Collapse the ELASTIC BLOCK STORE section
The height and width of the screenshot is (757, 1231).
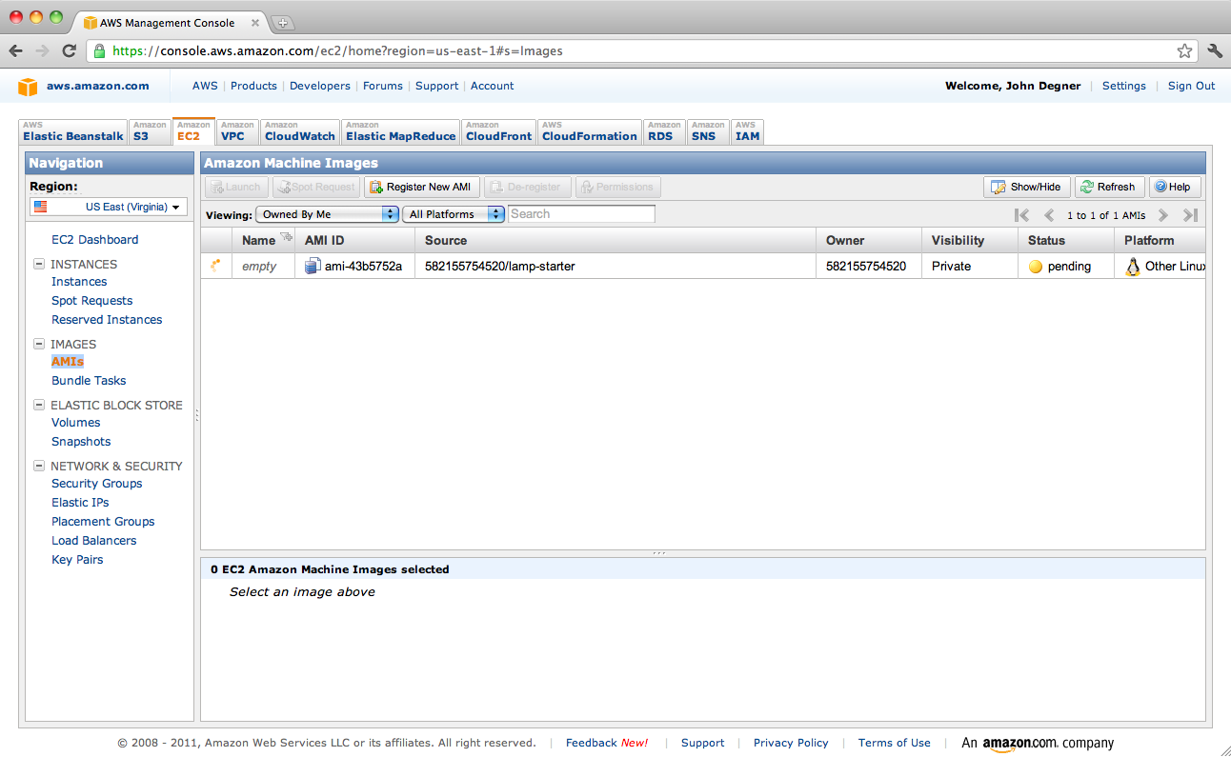tap(39, 406)
